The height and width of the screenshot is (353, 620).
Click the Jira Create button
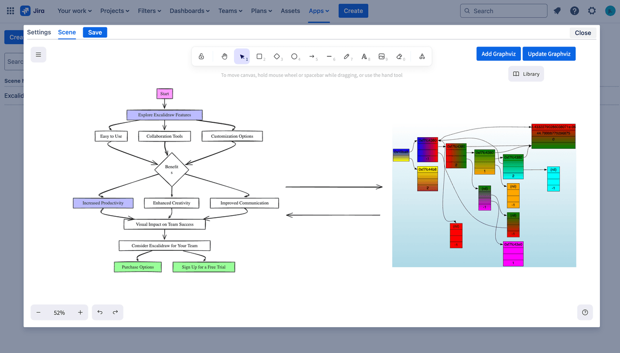coord(353,11)
